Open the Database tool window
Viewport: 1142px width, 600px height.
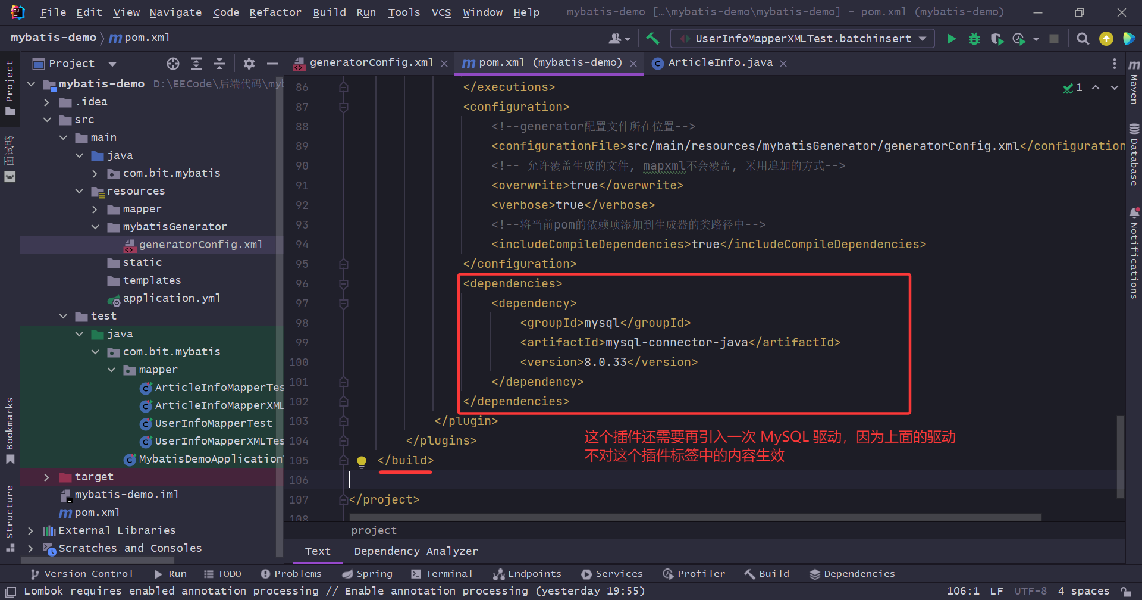pos(1134,155)
